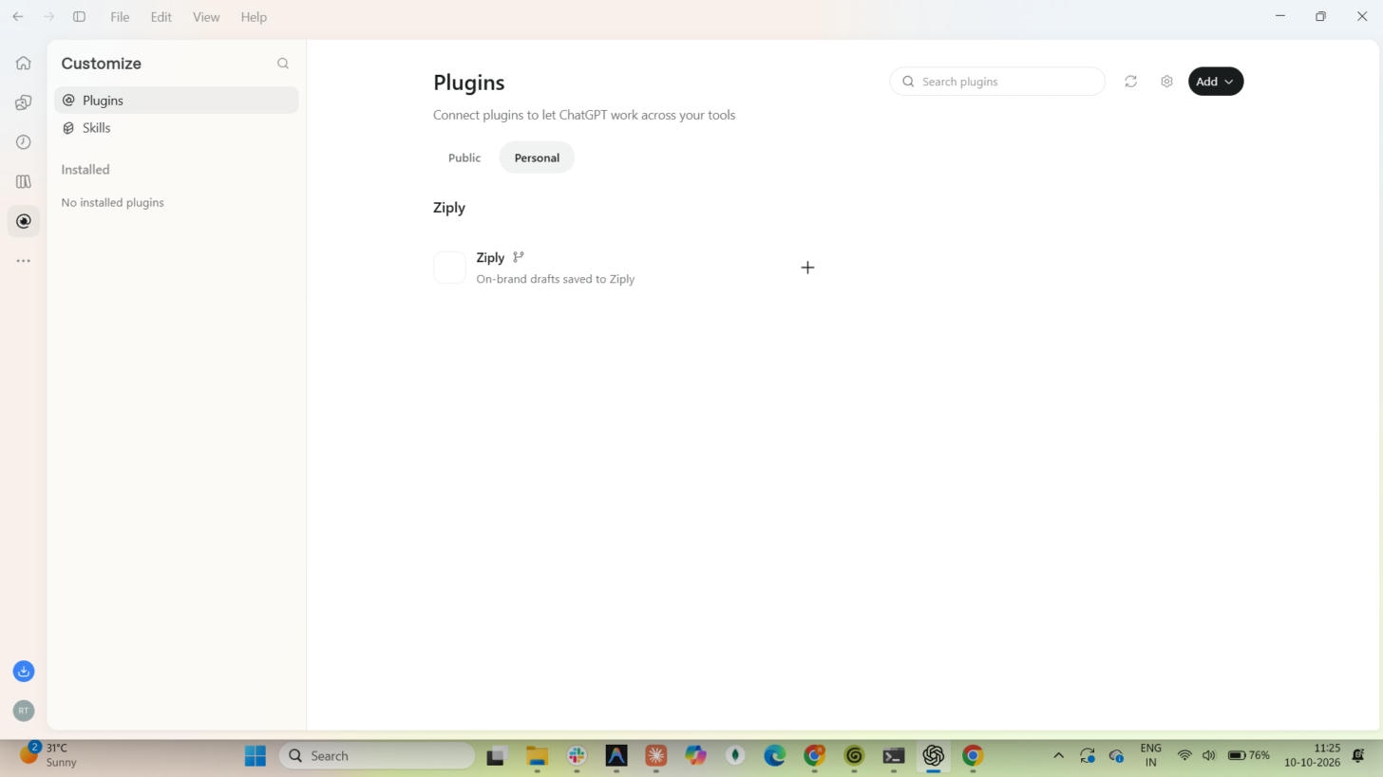Open the Help menu
The height and width of the screenshot is (777, 1383).
click(254, 17)
